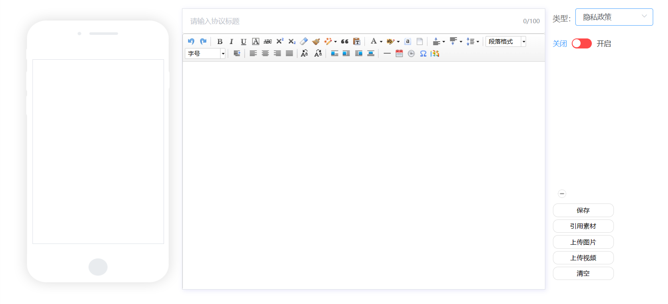This screenshot has height=304, width=668.
Task: Click the 引用素材 button
Action: (583, 226)
